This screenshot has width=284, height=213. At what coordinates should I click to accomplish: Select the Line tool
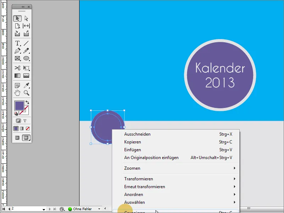click(26, 43)
